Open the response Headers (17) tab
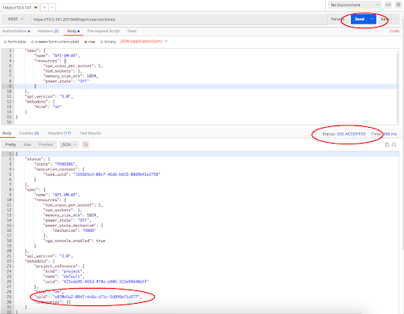Viewport: 404px width, 314px height. point(59,133)
